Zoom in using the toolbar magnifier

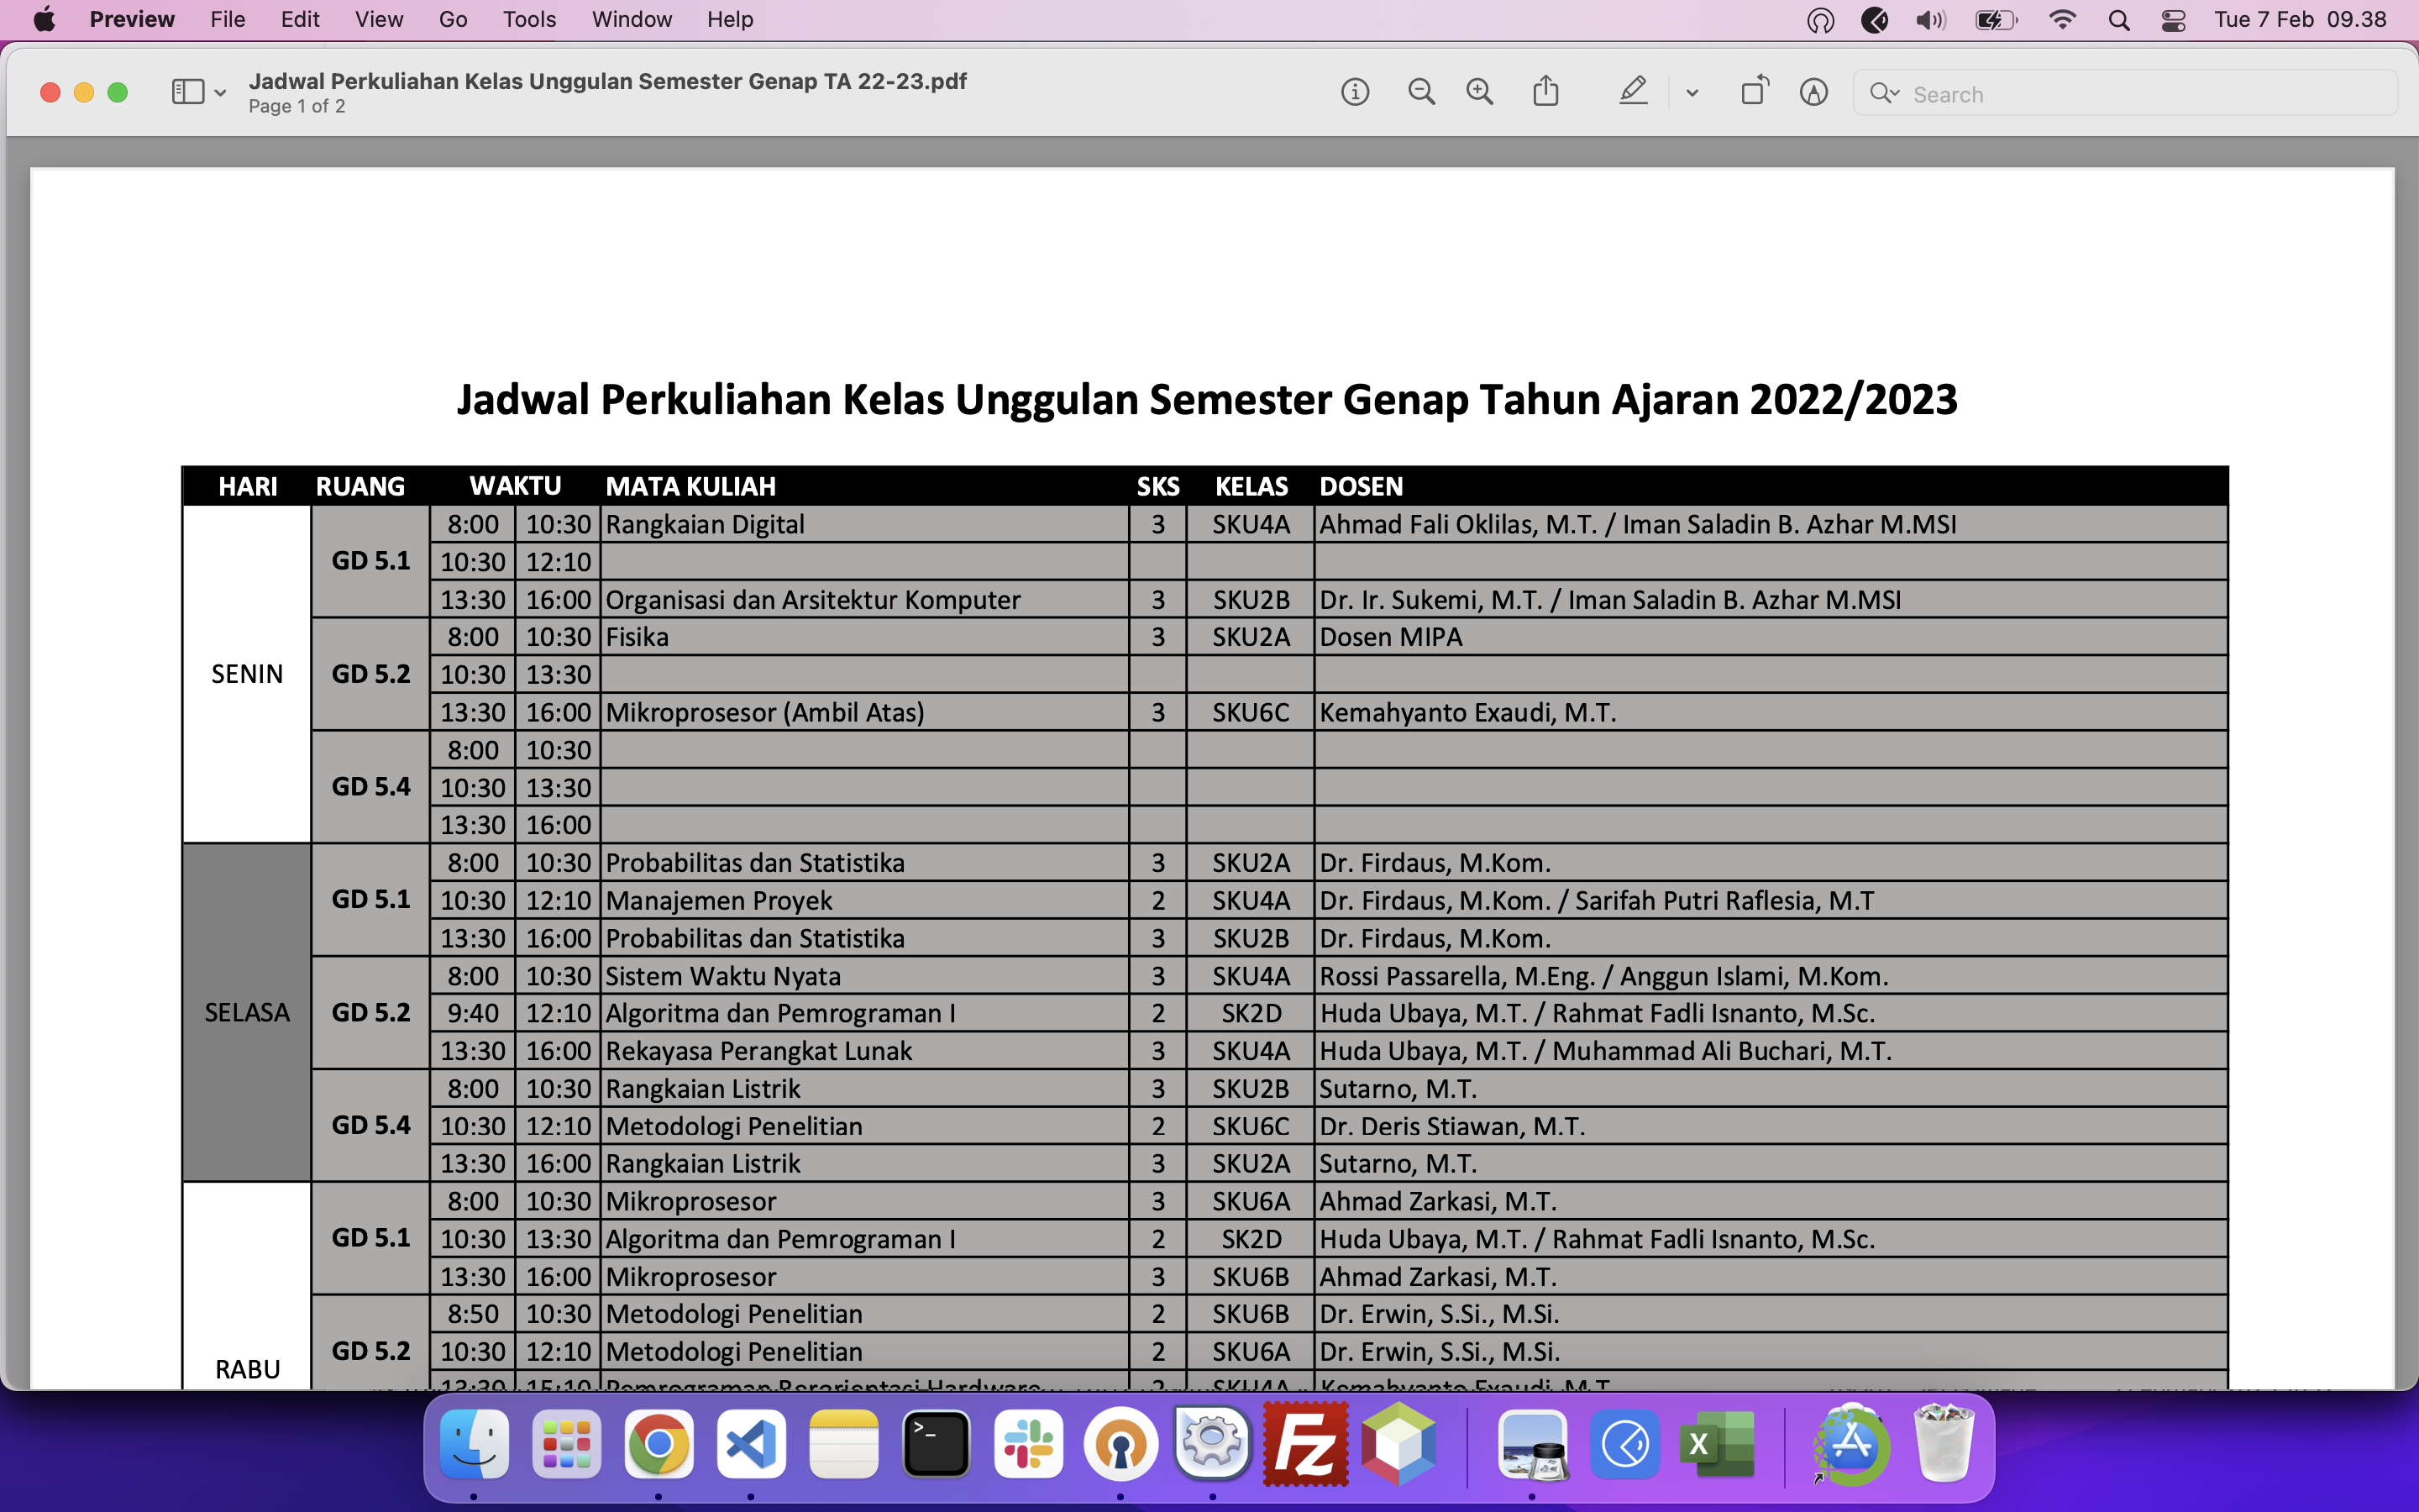tap(1479, 93)
